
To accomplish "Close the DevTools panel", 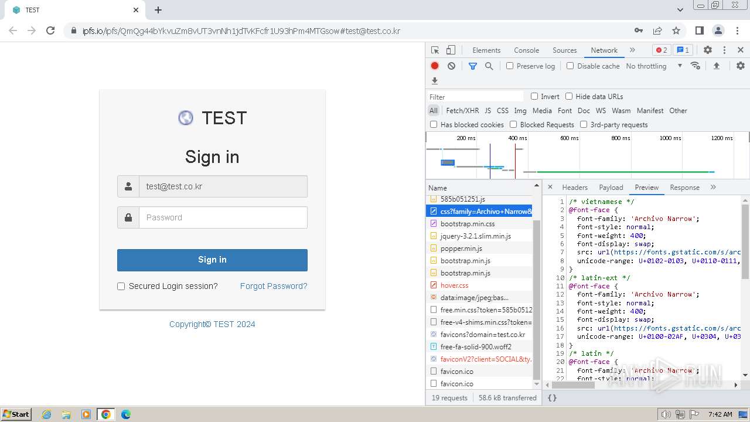I will (741, 50).
